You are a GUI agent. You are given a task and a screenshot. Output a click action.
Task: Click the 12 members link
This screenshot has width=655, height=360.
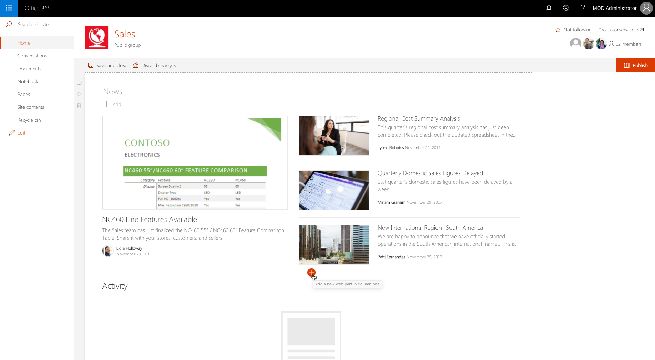[x=625, y=44]
